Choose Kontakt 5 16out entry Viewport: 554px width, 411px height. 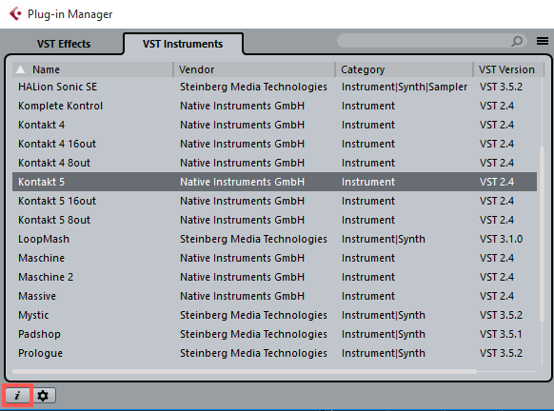point(274,201)
